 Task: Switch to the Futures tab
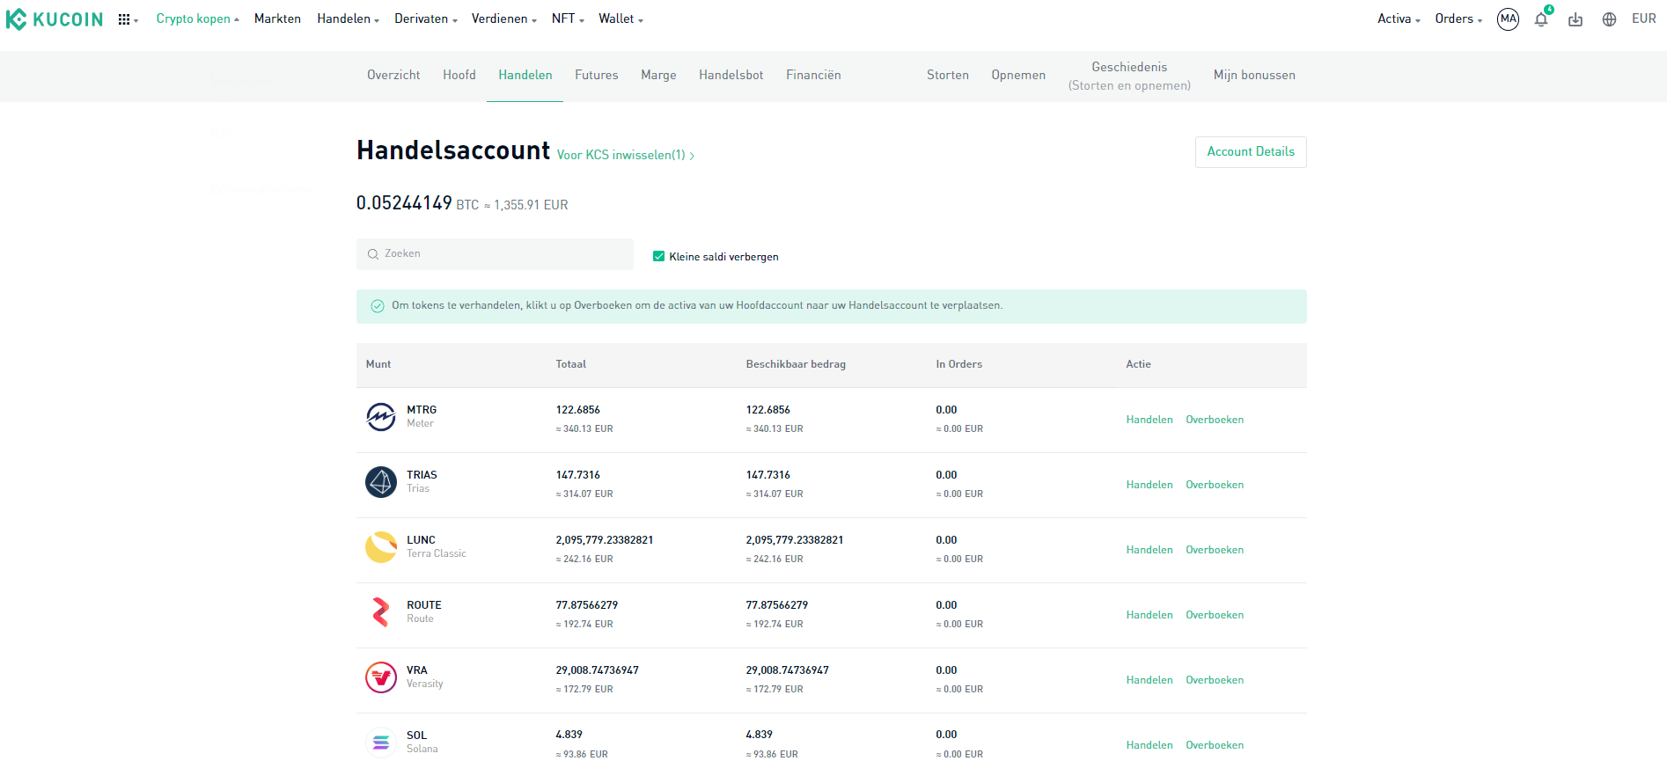pyautogui.click(x=596, y=76)
